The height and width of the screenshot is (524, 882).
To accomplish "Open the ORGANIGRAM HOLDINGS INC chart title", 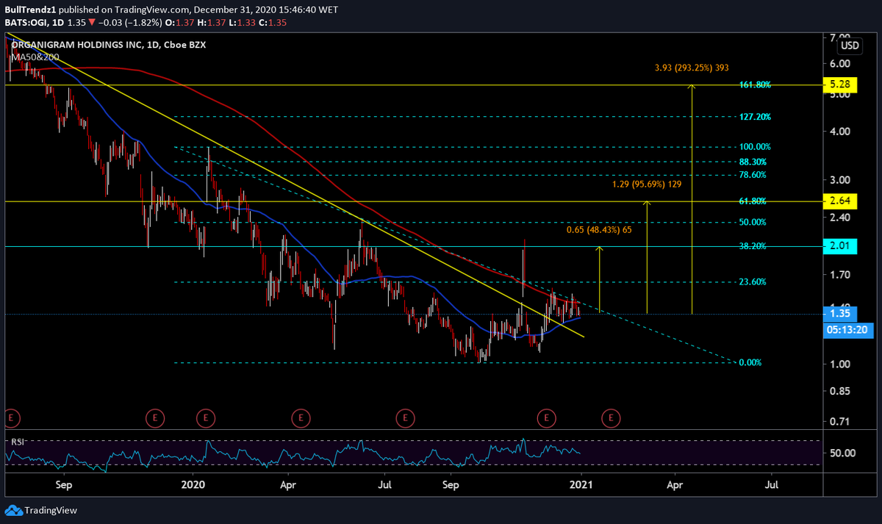I will coord(108,43).
